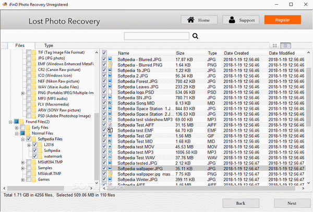
Task: Click the iFinD app icon in title bar
Action: point(5,4)
